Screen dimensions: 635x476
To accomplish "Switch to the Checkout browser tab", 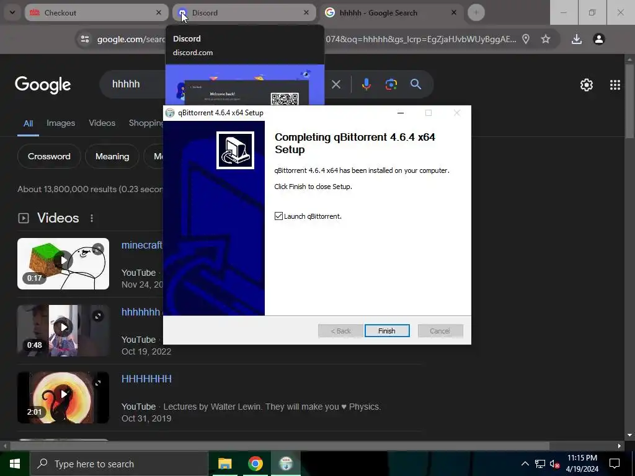I will click(x=96, y=12).
